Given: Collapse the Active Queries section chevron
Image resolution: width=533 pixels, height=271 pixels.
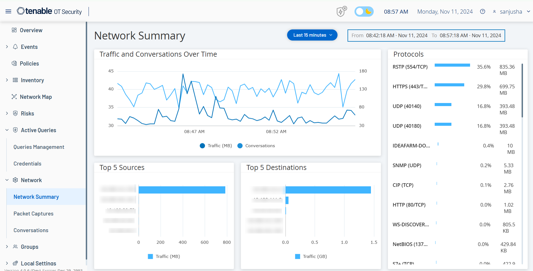Looking at the screenshot, I should click(x=7, y=130).
